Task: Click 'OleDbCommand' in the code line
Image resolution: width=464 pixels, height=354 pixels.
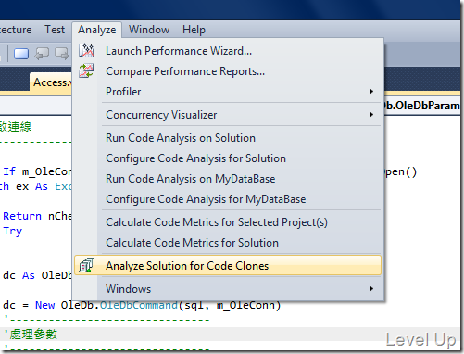Action: (139, 305)
